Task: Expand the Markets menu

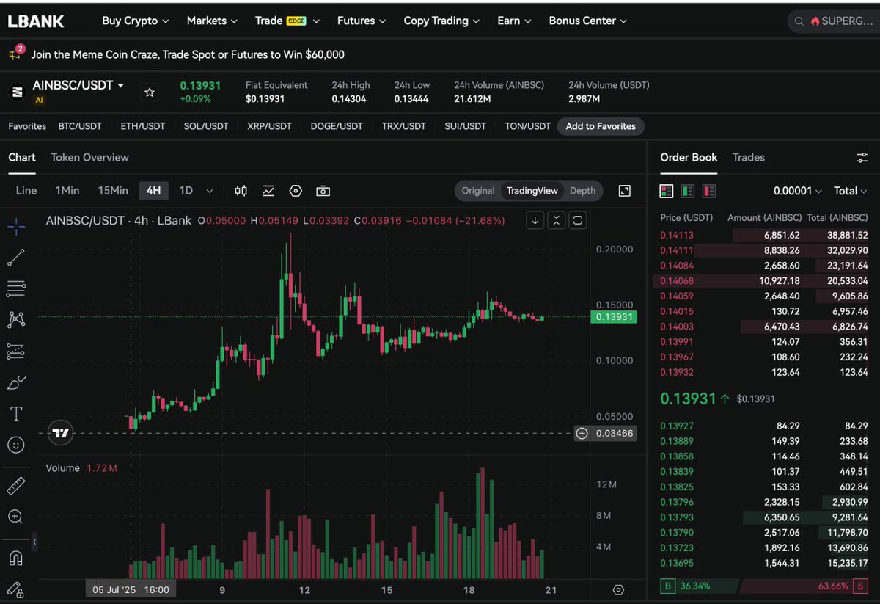Action: pyautogui.click(x=212, y=21)
